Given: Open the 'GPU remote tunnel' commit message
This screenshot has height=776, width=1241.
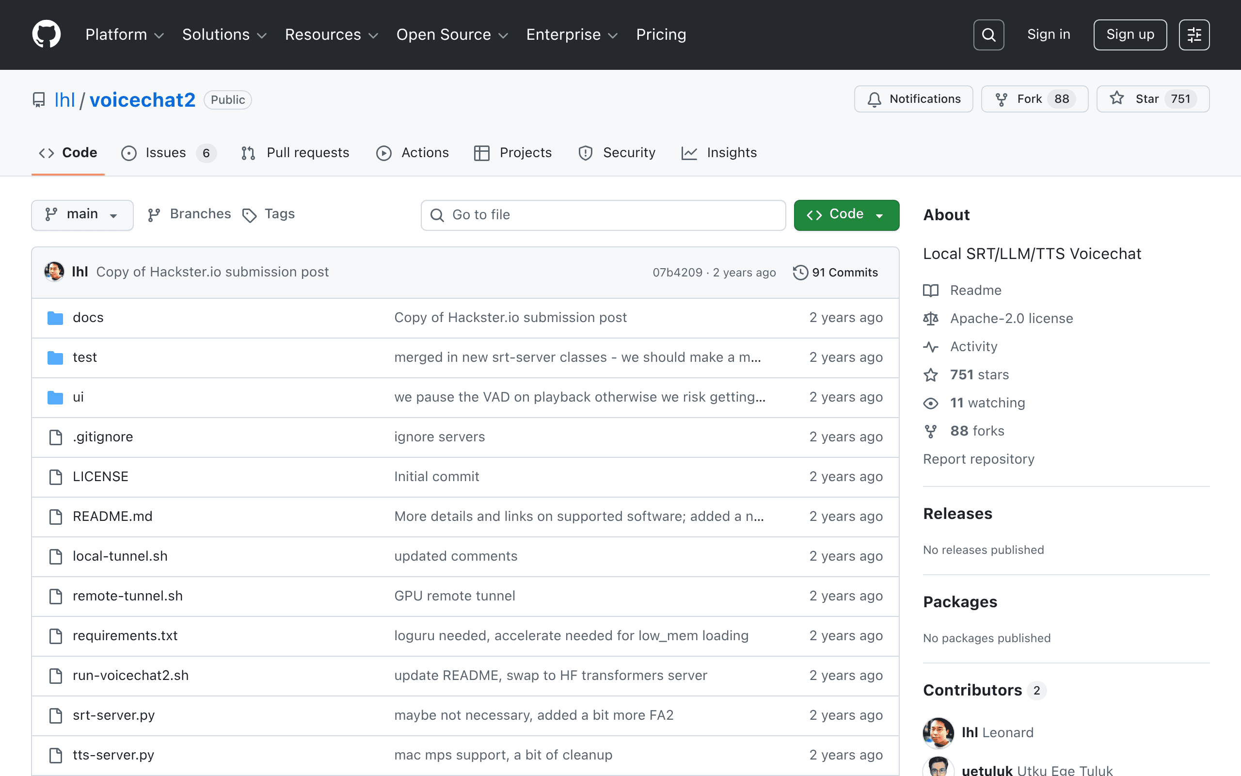Looking at the screenshot, I should pyautogui.click(x=454, y=597).
